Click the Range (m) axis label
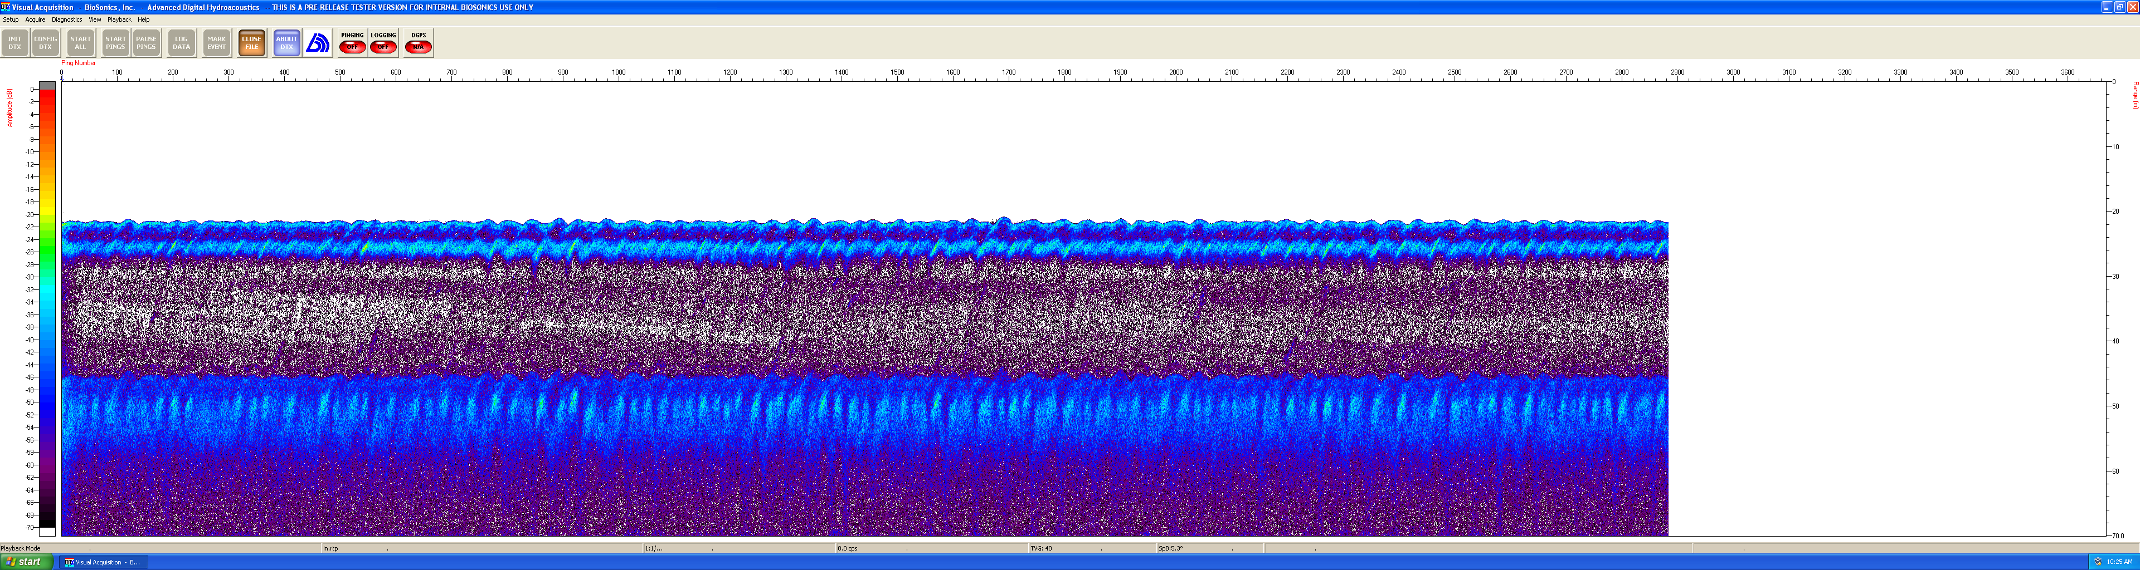The image size is (2140, 570). 2135,95
